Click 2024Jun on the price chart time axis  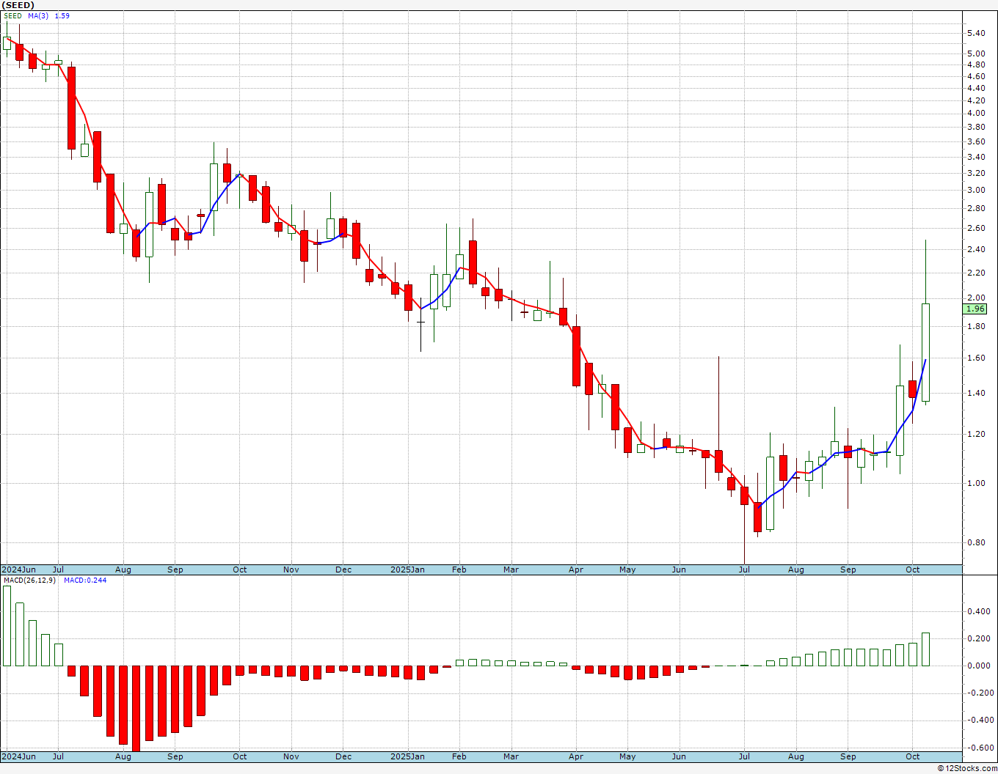18,570
